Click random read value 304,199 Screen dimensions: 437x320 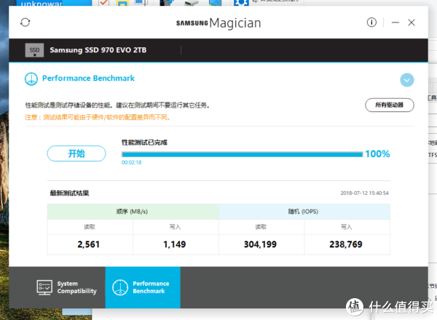point(260,244)
